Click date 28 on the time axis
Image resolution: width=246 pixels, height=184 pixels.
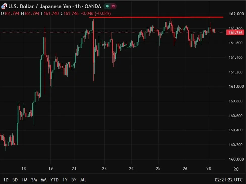209,169
